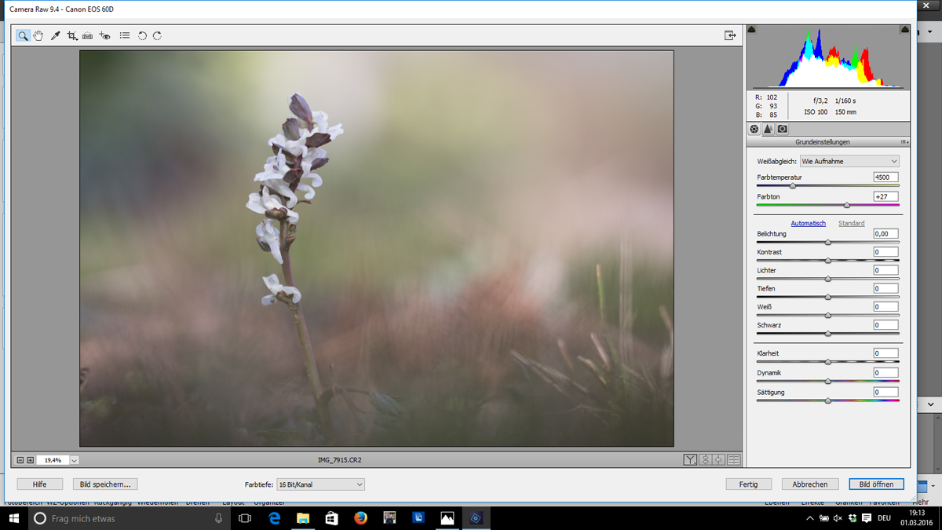
Task: Click the Standard link
Action: (851, 223)
